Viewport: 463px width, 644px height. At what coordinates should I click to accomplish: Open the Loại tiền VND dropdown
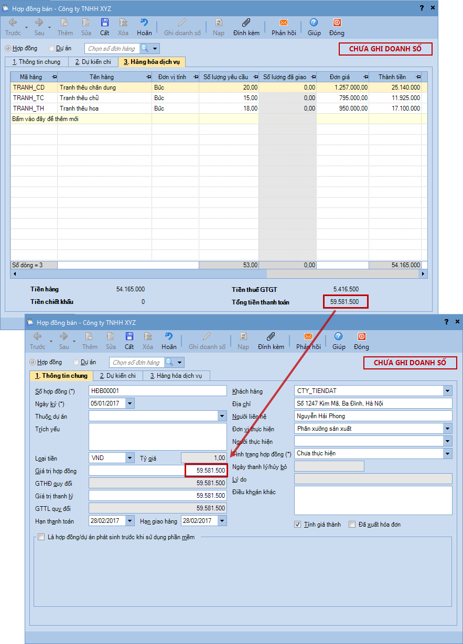pos(130,458)
